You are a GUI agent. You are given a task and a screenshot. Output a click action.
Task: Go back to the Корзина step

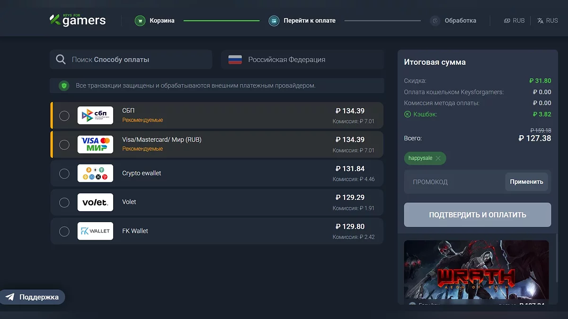[x=162, y=21]
